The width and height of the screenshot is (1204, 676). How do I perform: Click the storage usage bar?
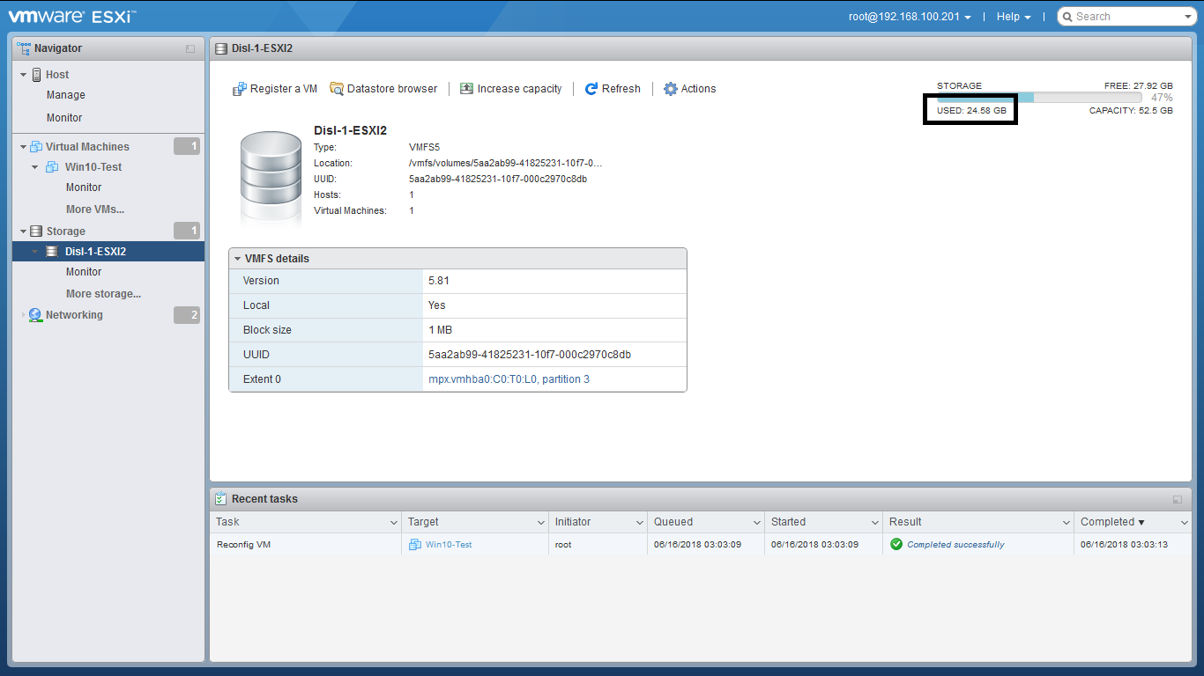click(1039, 98)
